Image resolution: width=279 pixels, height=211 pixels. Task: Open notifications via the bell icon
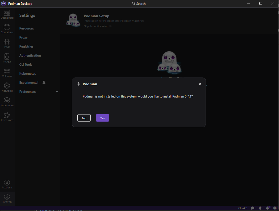(x=268, y=208)
